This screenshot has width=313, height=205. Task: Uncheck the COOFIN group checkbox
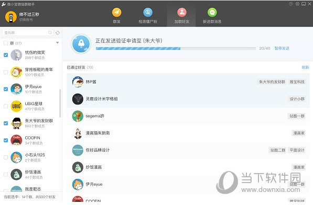pos(6,140)
